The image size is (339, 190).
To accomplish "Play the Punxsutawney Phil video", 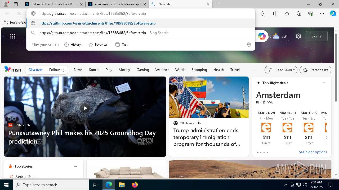I will 85,108.
